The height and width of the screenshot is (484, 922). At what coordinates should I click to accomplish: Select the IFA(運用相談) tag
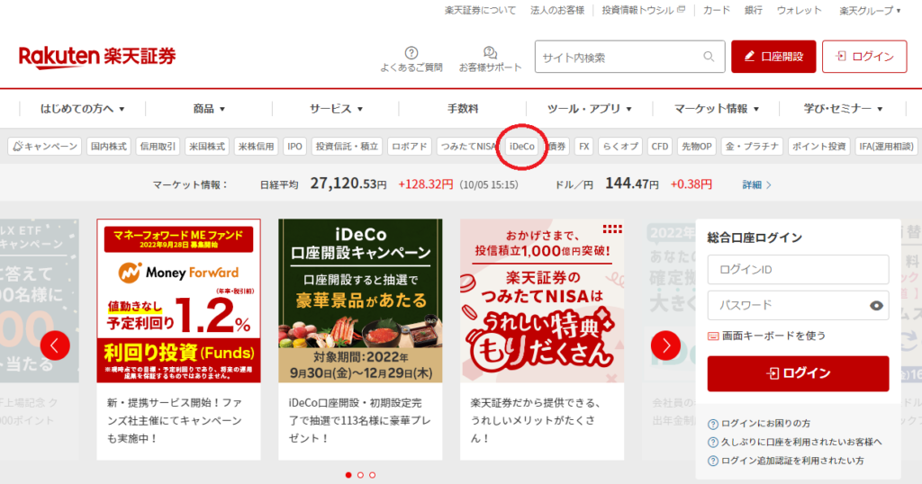click(886, 147)
